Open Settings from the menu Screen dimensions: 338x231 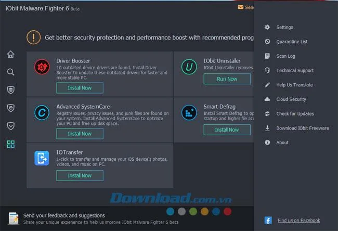click(285, 28)
